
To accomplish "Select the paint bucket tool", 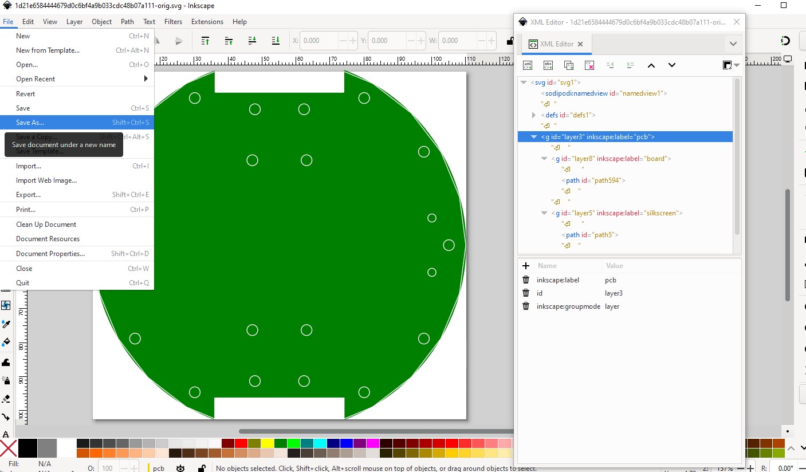I will [x=6, y=342].
